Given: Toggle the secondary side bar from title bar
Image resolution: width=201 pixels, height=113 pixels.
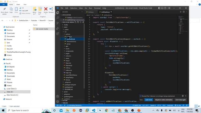Looking at the screenshot, I should [x=165, y=8].
